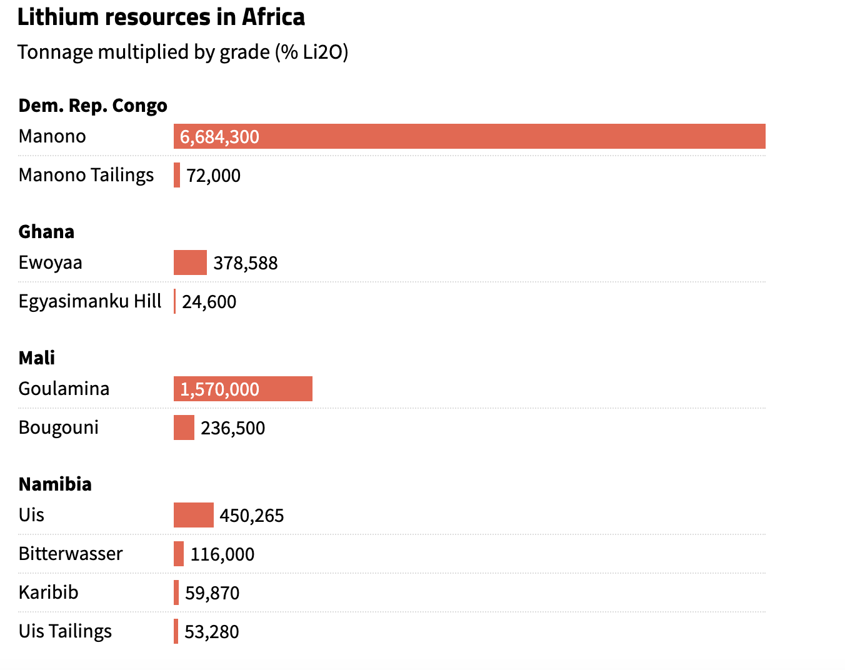
Task: Select the 'Dem. Rep. Congo' group heading
Action: pyautogui.click(x=93, y=106)
